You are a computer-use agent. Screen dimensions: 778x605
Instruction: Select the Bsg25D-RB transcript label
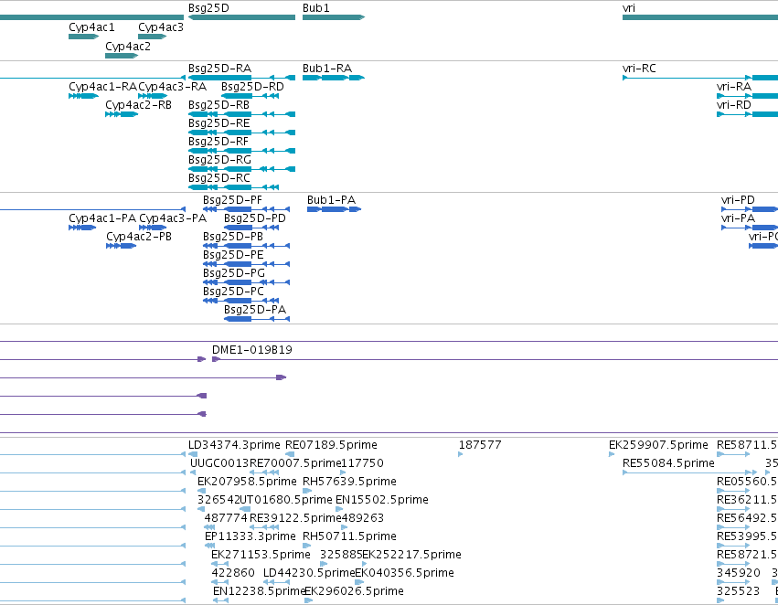click(218, 105)
